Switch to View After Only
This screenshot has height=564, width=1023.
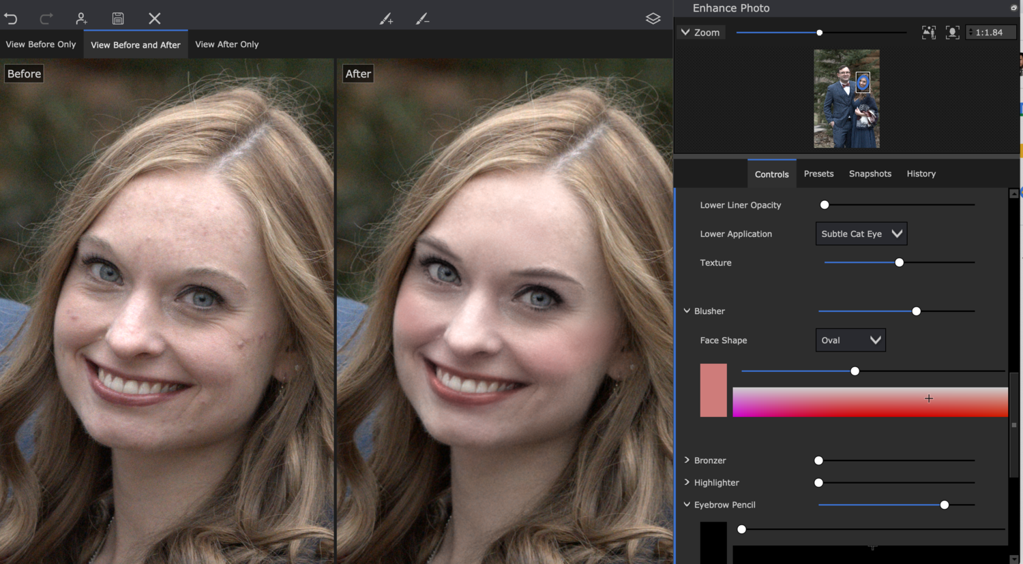click(x=227, y=44)
